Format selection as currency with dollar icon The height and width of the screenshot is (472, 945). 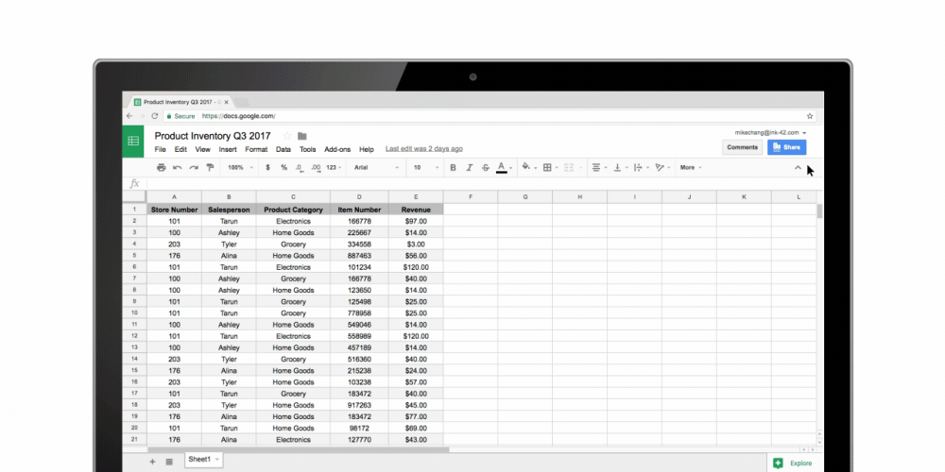(268, 167)
